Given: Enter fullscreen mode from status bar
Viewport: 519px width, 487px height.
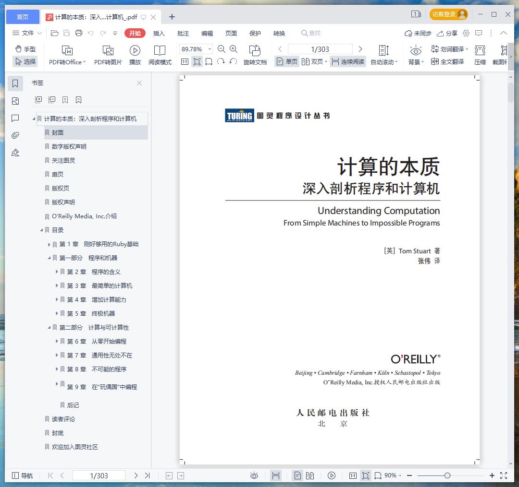Looking at the screenshot, I should [x=504, y=476].
